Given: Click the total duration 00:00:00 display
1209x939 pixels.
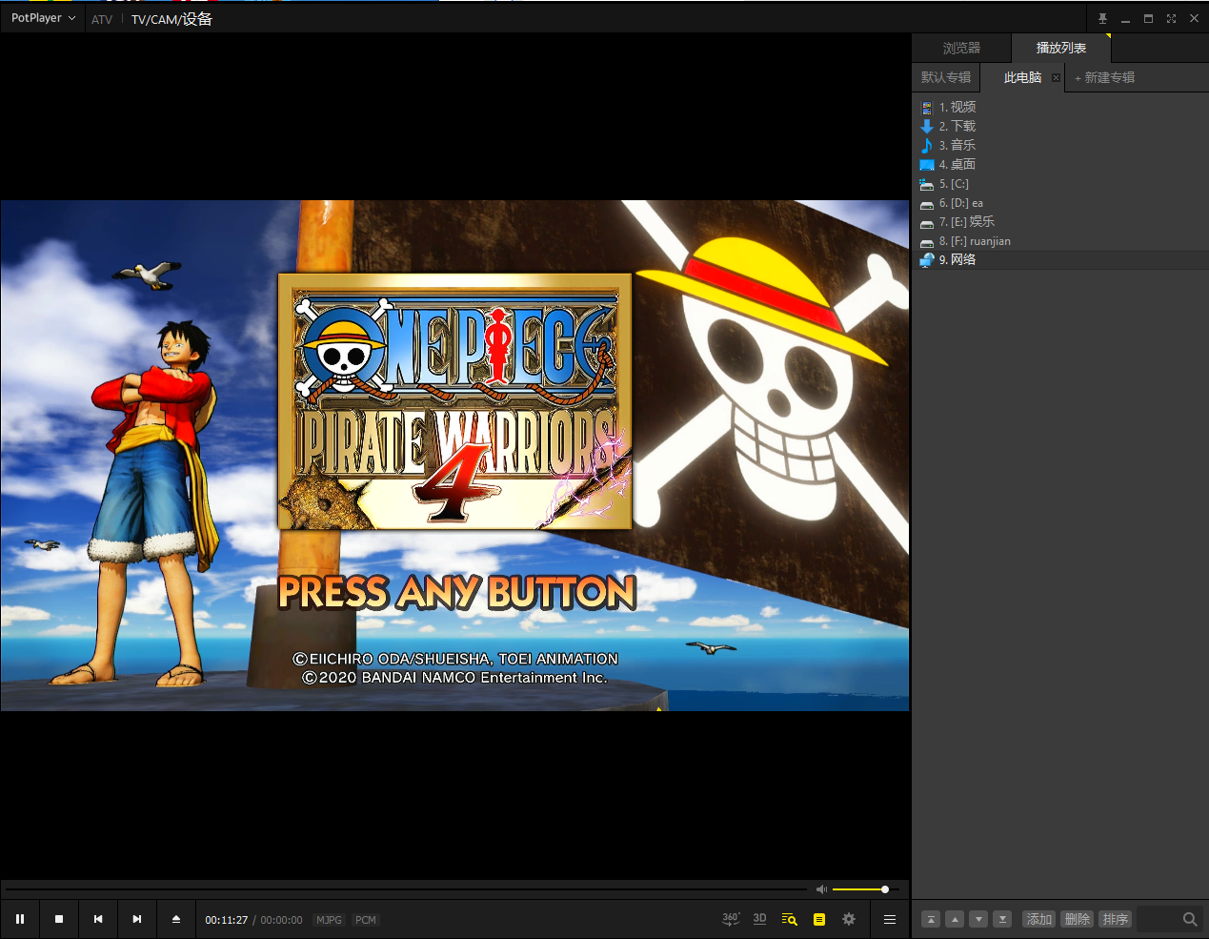Looking at the screenshot, I should click(x=281, y=920).
